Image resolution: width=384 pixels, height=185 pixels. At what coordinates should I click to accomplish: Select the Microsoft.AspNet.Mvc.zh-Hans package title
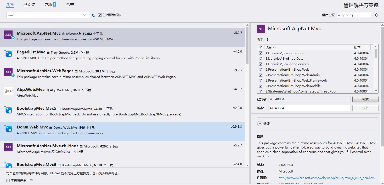pyautogui.click(x=48, y=146)
